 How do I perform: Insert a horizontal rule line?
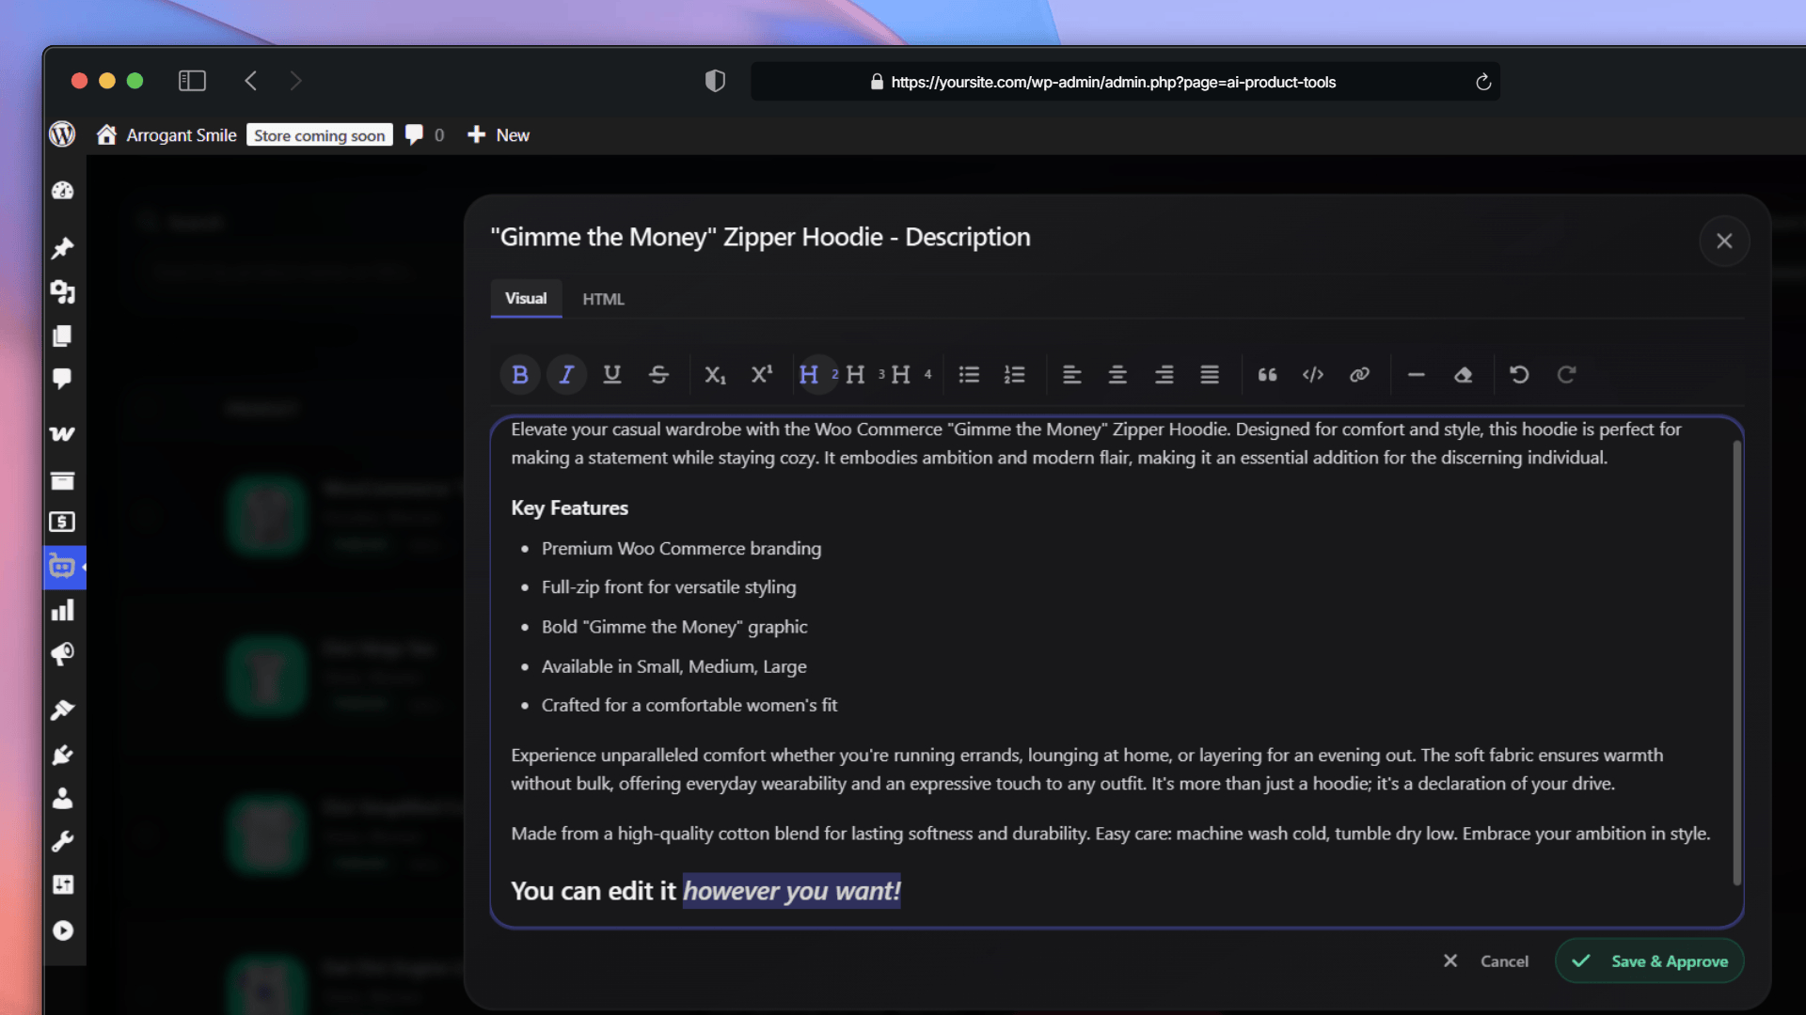pyautogui.click(x=1416, y=375)
